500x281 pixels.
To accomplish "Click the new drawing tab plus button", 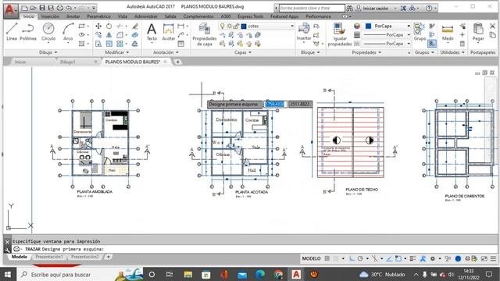I will [177, 62].
